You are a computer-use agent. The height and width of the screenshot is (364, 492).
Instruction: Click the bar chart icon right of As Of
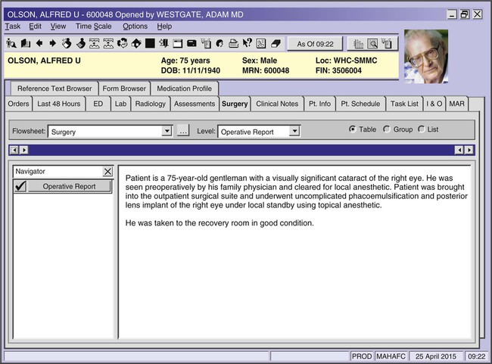pos(358,44)
